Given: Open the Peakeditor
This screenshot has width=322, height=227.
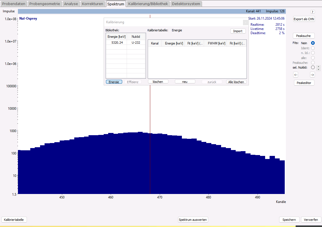Looking at the screenshot, I should click(304, 83).
